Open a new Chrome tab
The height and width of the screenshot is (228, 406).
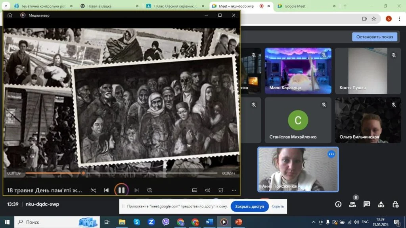345,6
